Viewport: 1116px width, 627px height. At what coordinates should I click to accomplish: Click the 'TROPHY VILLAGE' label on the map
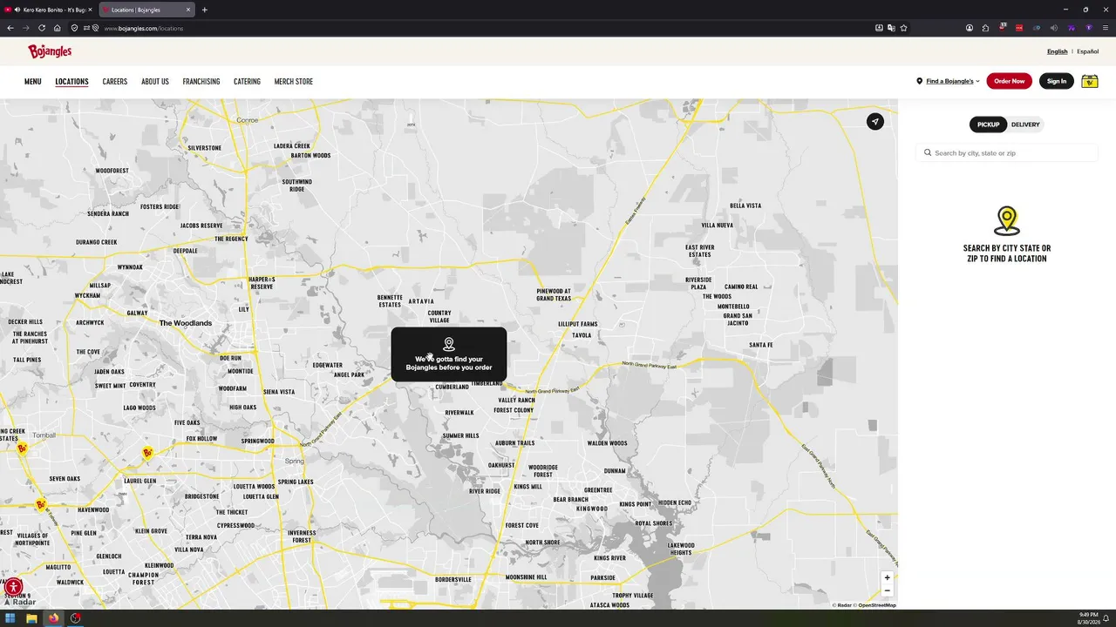[x=633, y=596]
